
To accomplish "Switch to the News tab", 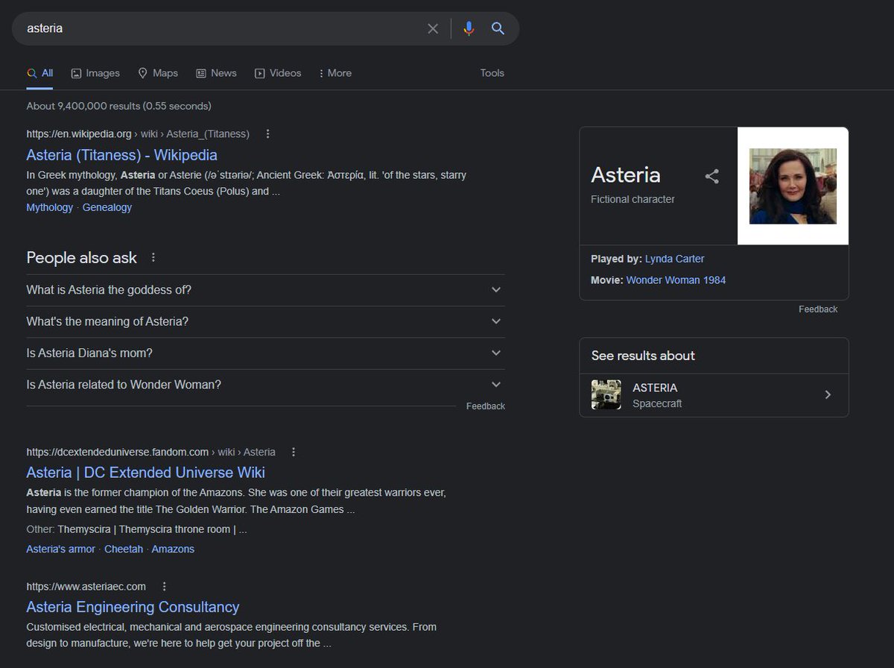I will (216, 73).
